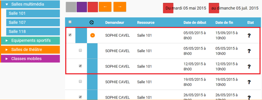The height and width of the screenshot is (100, 262).
Task: Check the 19/05/2015 reservation checkbox
Action: 80,81
